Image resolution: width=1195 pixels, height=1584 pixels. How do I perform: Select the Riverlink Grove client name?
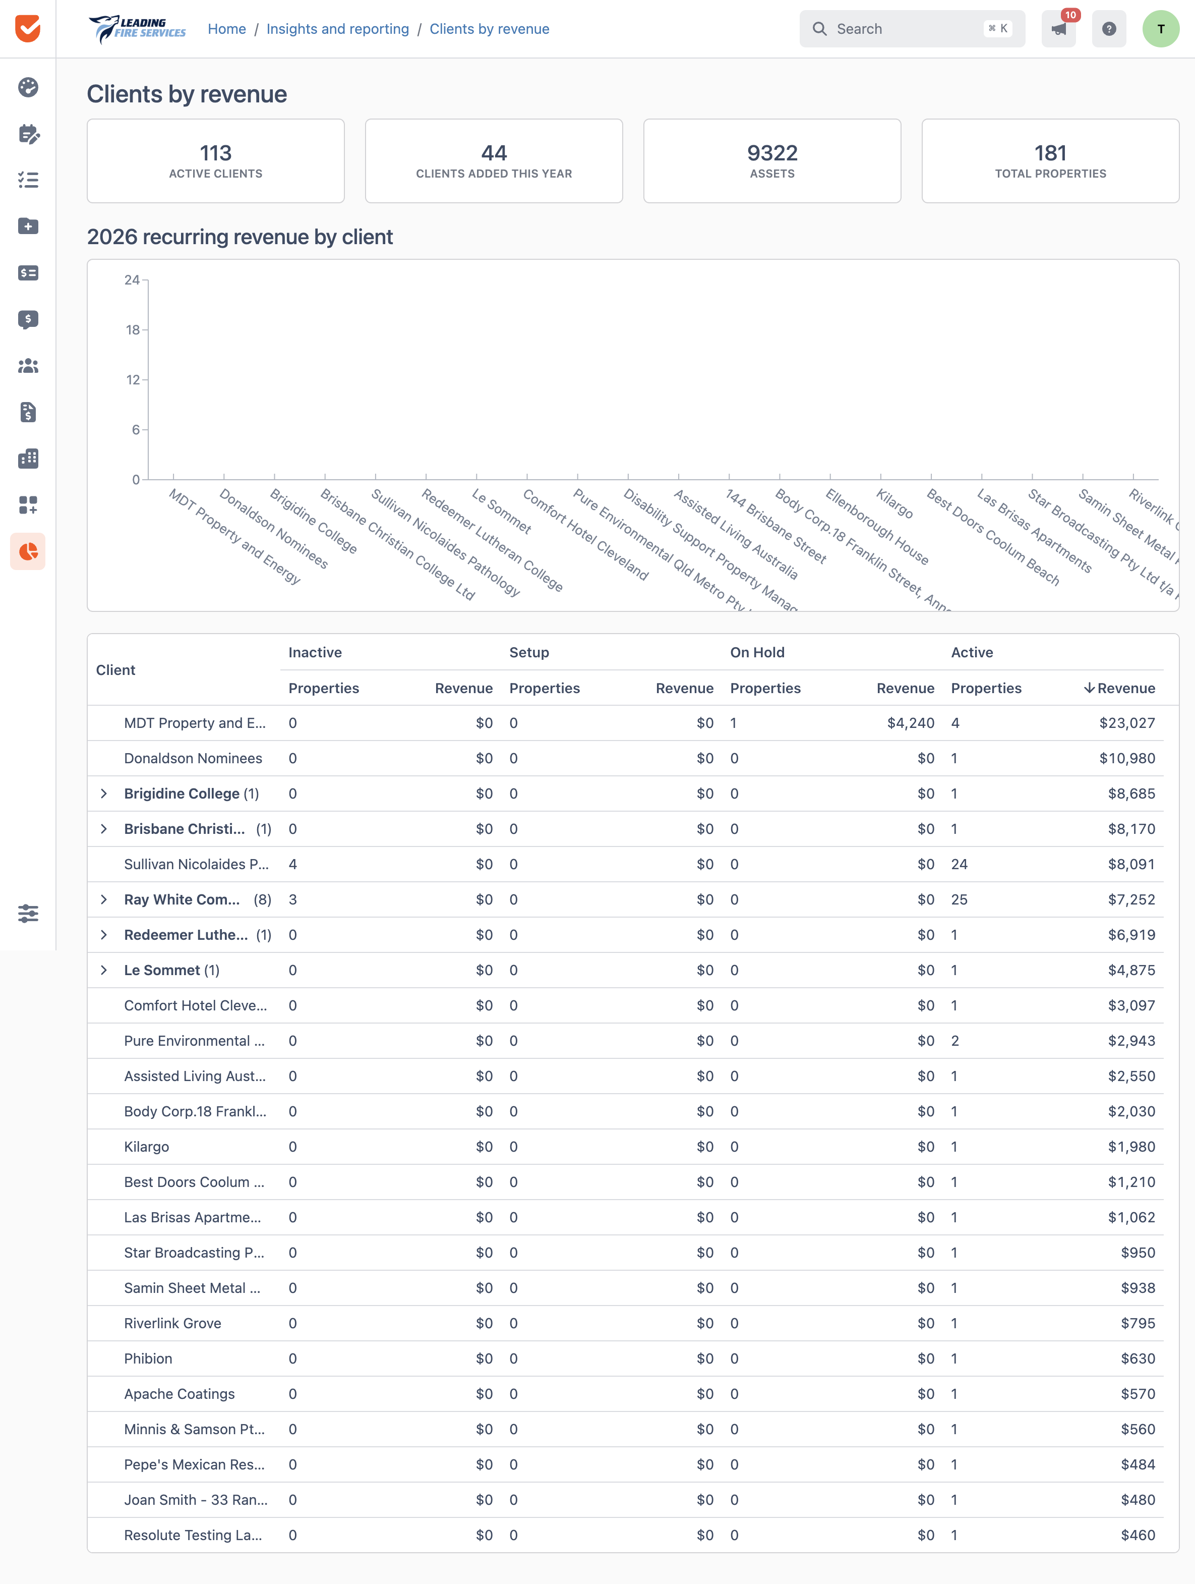point(172,1323)
